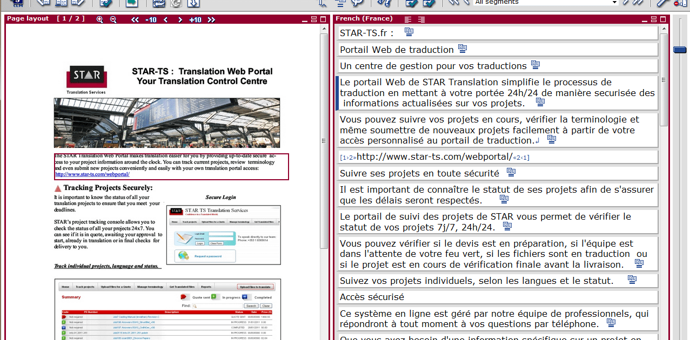The image size is (690, 340).
Task: Click the Summary table screenshot in page preview
Action: [x=166, y=309]
